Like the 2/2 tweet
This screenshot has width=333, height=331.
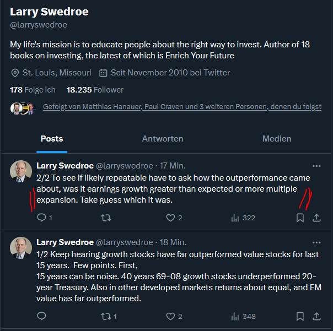170,218
